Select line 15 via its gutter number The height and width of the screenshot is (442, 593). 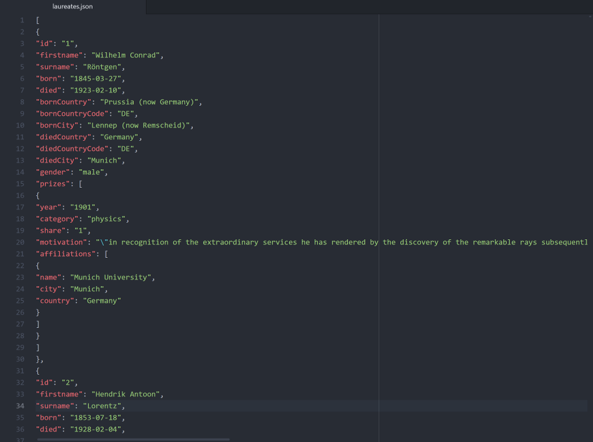(20, 184)
